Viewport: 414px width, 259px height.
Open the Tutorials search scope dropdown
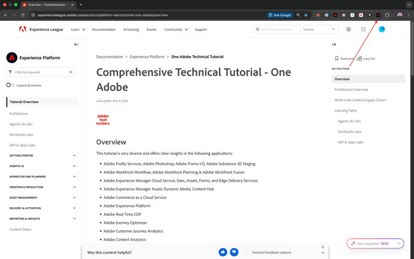(x=319, y=29)
